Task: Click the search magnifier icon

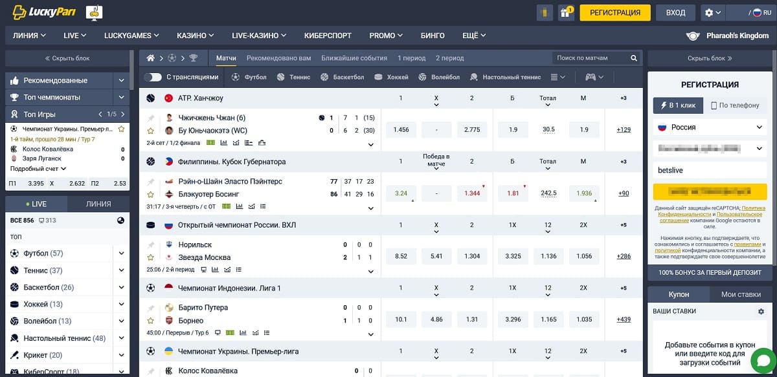Action: [x=634, y=58]
